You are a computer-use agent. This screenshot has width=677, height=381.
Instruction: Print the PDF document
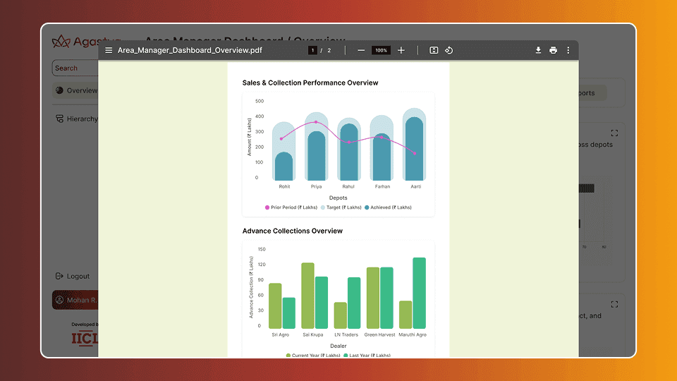(553, 50)
